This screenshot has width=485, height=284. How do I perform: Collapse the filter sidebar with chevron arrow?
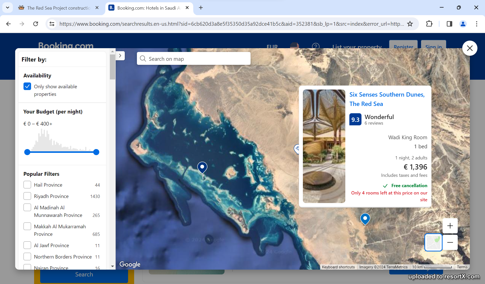[120, 55]
